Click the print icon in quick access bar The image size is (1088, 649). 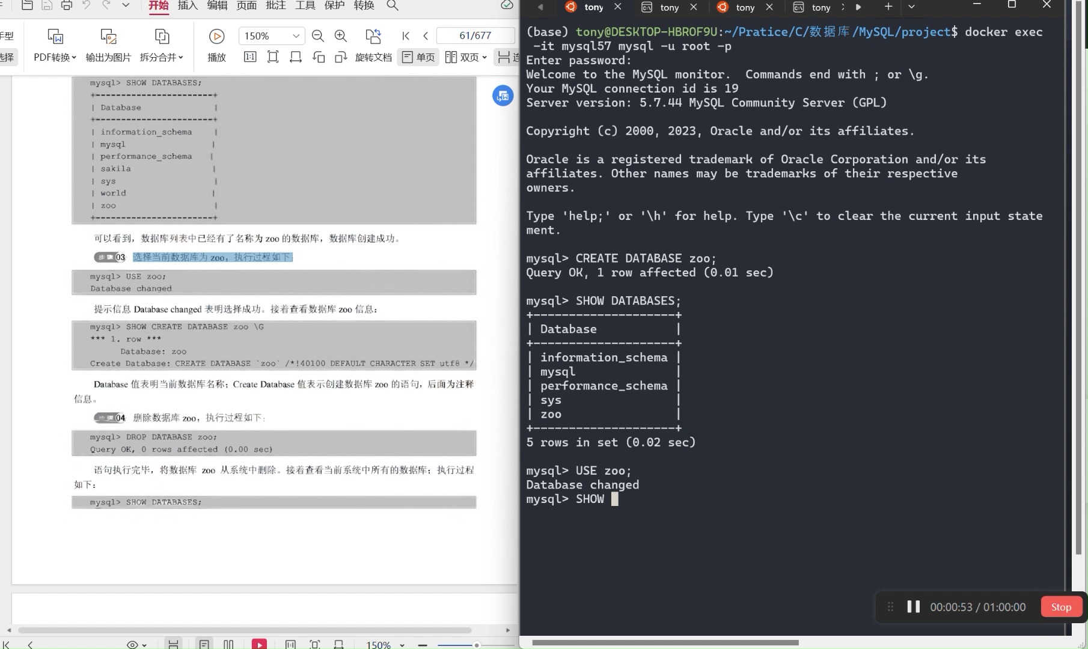click(67, 5)
